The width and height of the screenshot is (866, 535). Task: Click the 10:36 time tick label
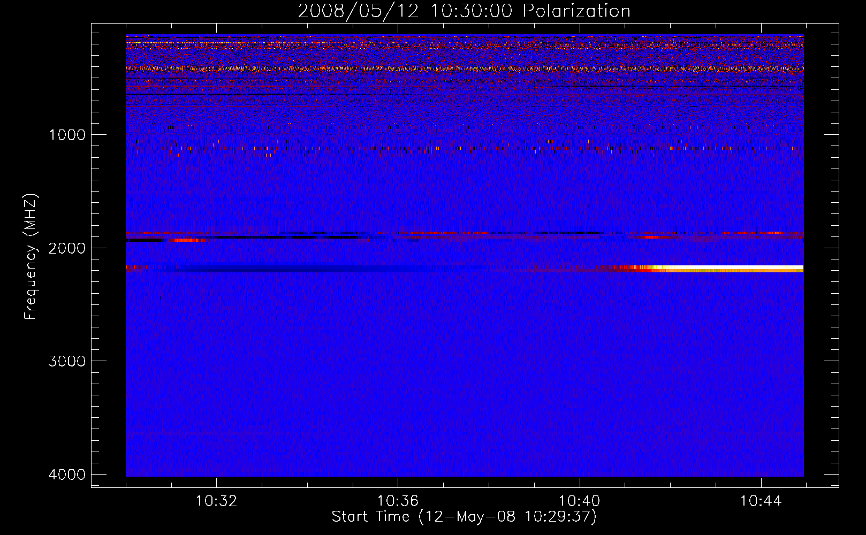coord(398,501)
